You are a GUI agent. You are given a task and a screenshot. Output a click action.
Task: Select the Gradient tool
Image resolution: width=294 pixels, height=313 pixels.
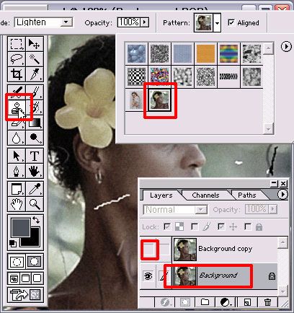35,123
